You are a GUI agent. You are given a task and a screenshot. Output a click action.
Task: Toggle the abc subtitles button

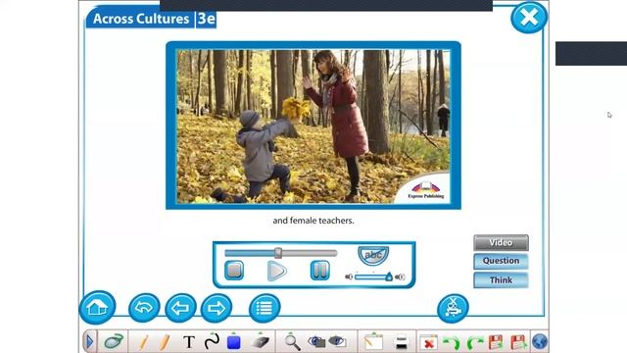point(373,255)
